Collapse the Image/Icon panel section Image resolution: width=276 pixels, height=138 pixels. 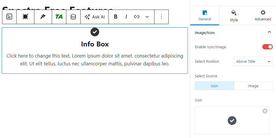[x=269, y=33]
